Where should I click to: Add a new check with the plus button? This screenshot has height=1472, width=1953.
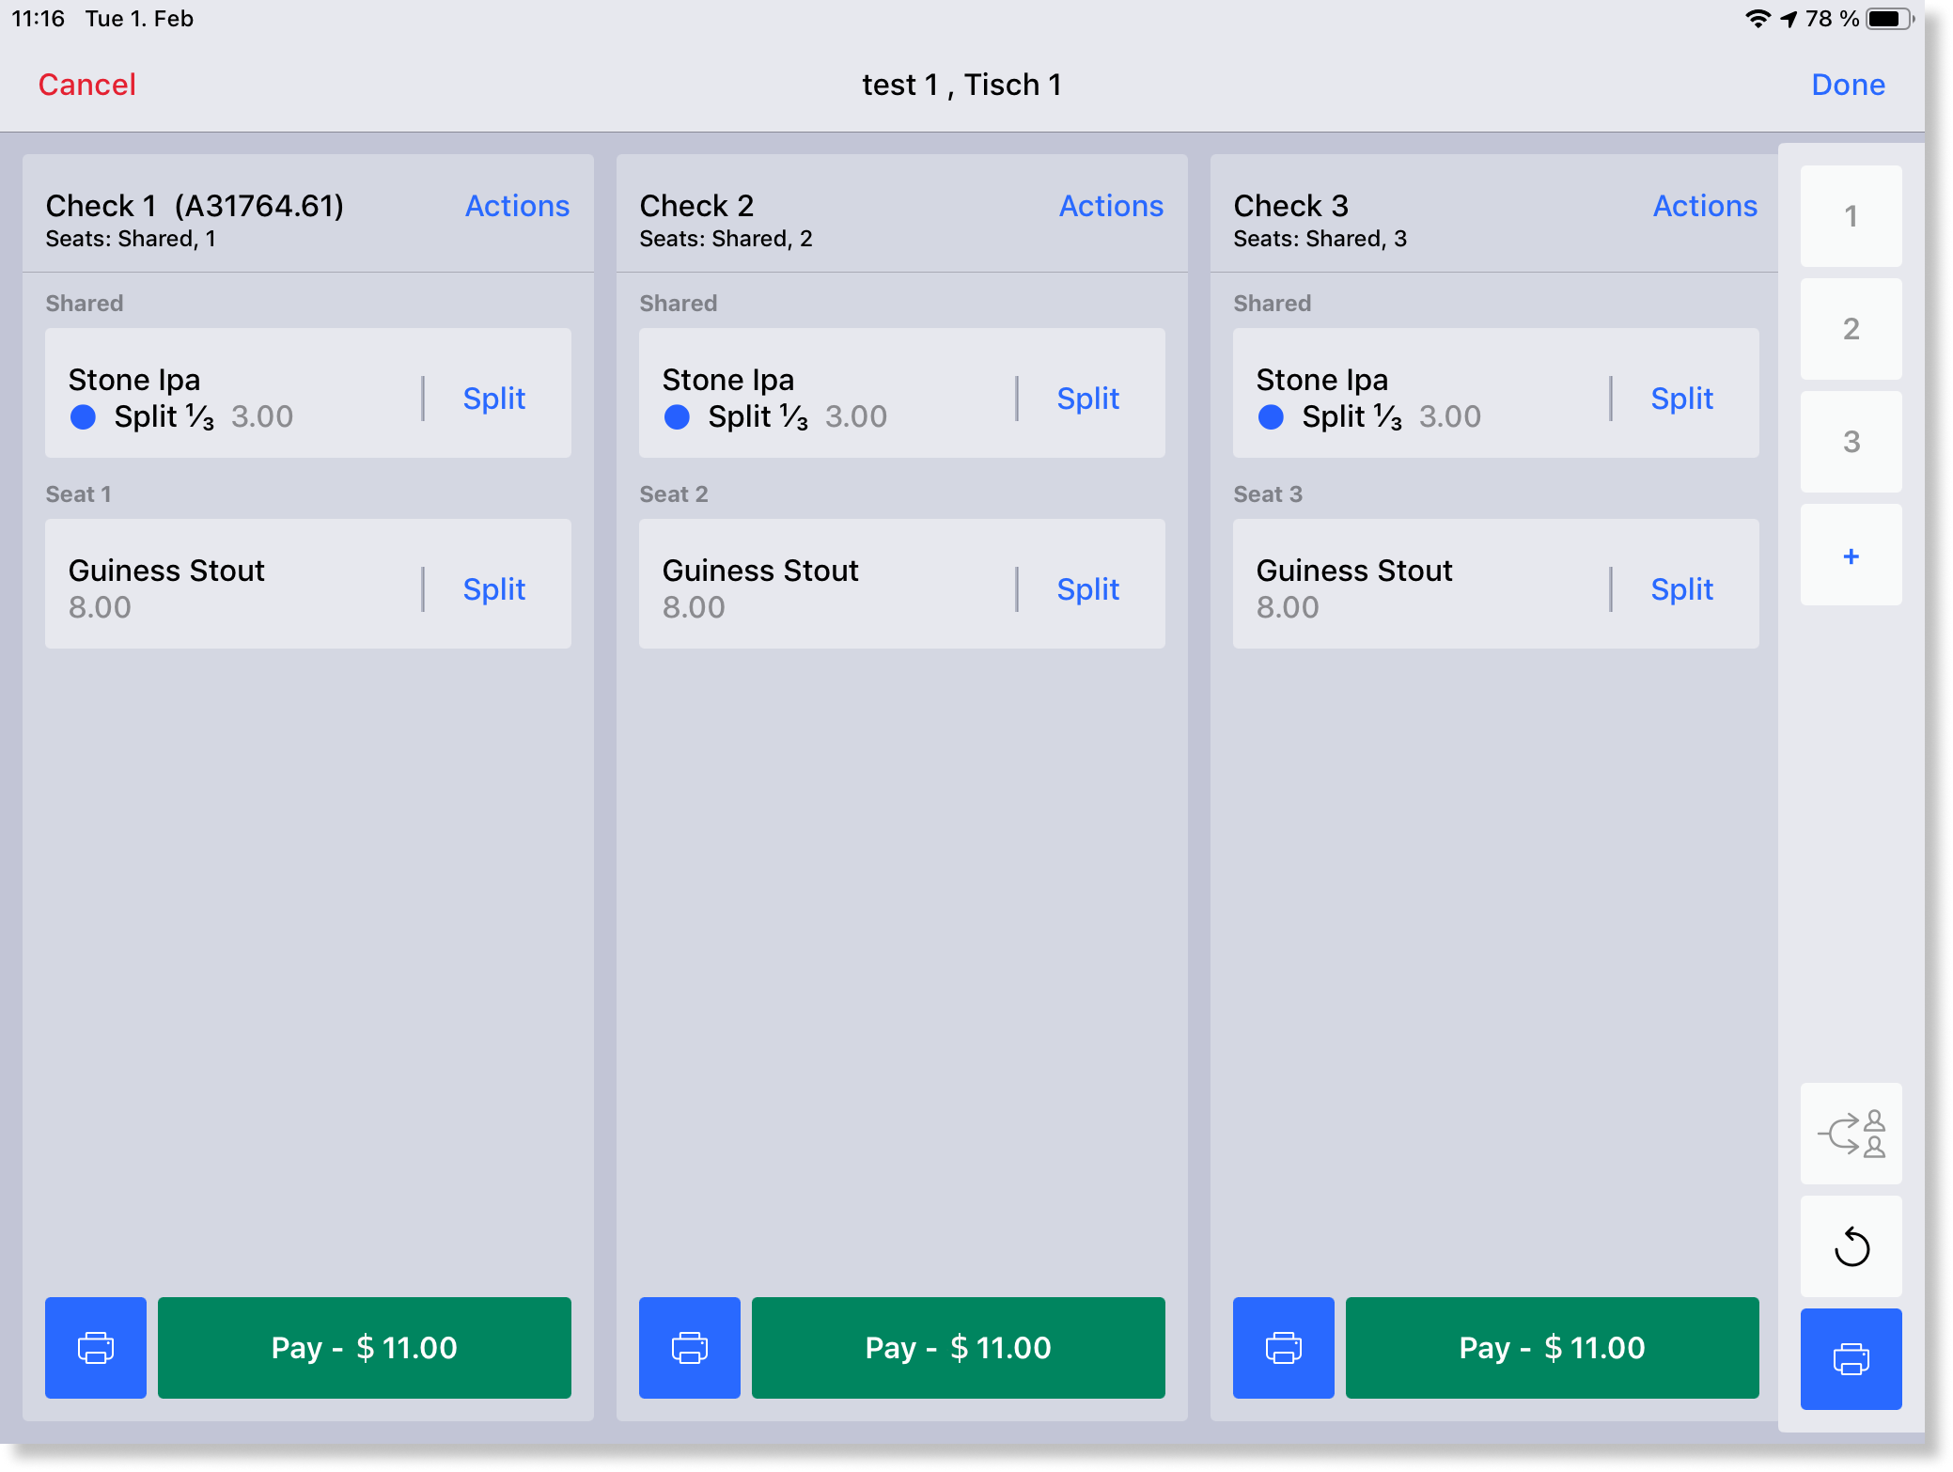click(1850, 556)
